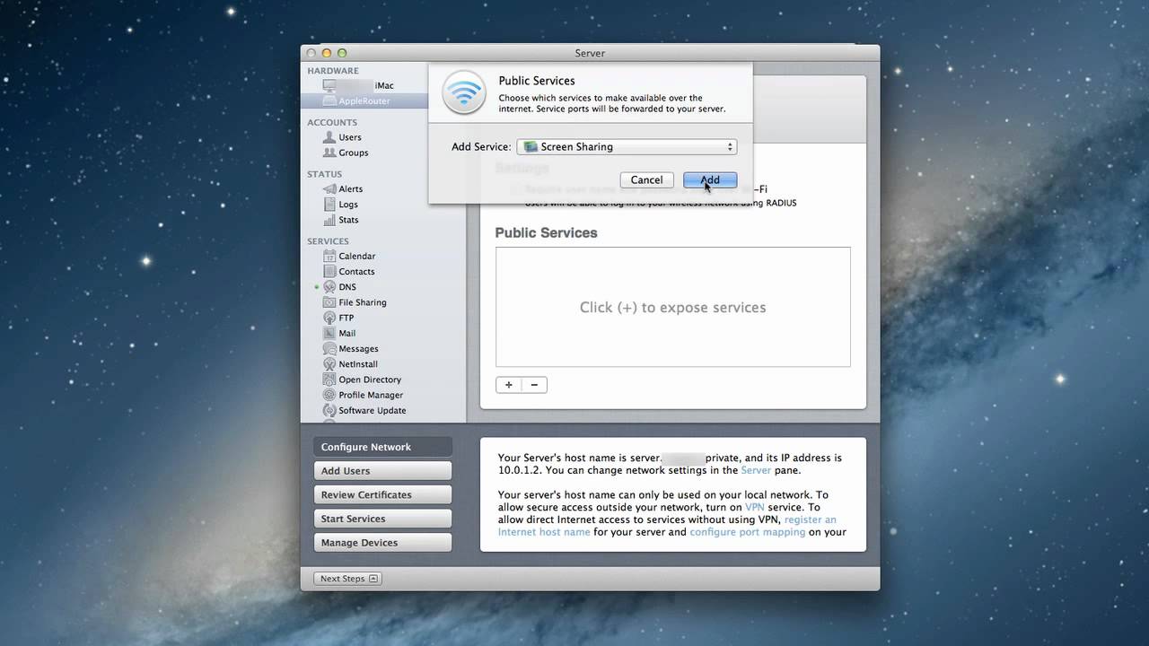
Task: Select the AppleRouter icon in sidebar
Action: point(329,100)
